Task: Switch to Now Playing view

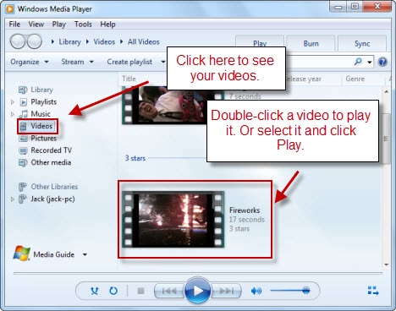Action: point(373,291)
